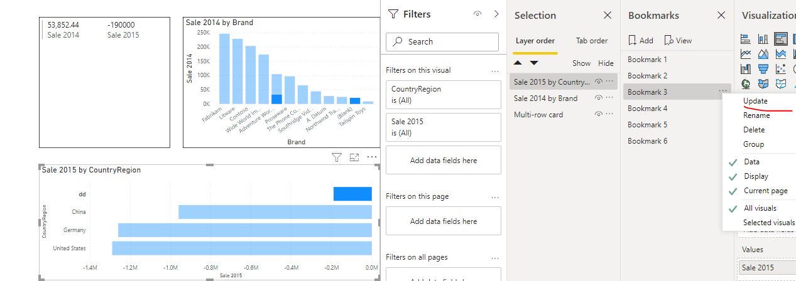Pick the funnel chart visualization
The height and width of the screenshot is (281, 796).
pyautogui.click(x=763, y=69)
